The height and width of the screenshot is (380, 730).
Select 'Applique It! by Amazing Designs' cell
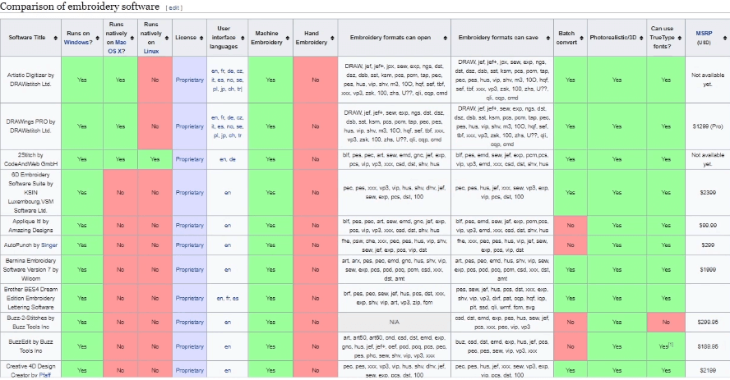[30, 226]
